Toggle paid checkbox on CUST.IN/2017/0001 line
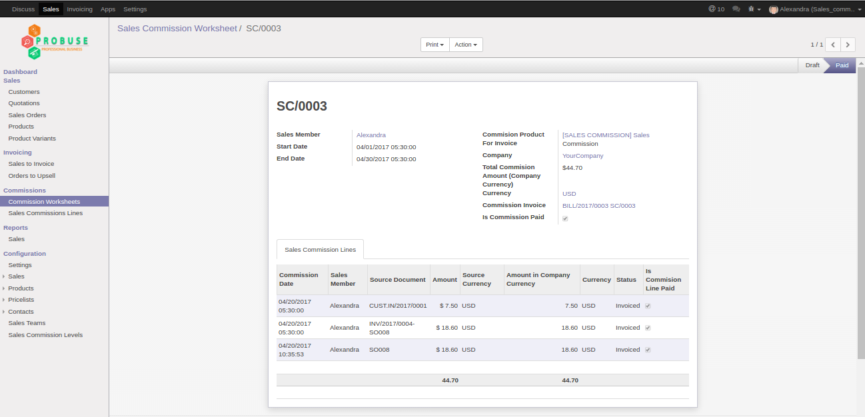865x417 pixels. click(648, 306)
